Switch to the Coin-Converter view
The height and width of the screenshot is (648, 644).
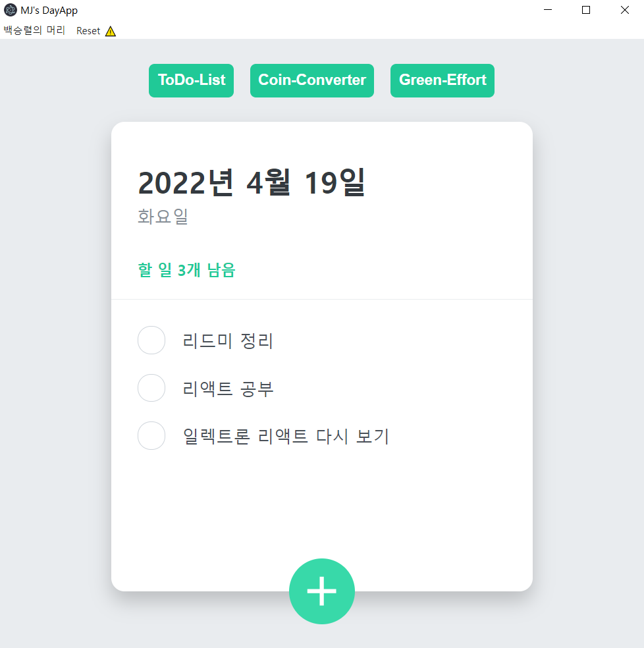click(x=311, y=80)
